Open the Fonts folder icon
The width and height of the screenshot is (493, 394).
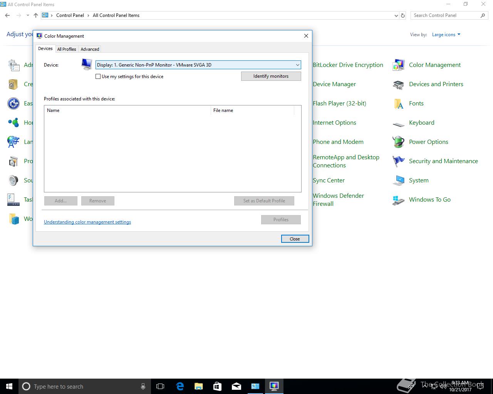tap(398, 104)
